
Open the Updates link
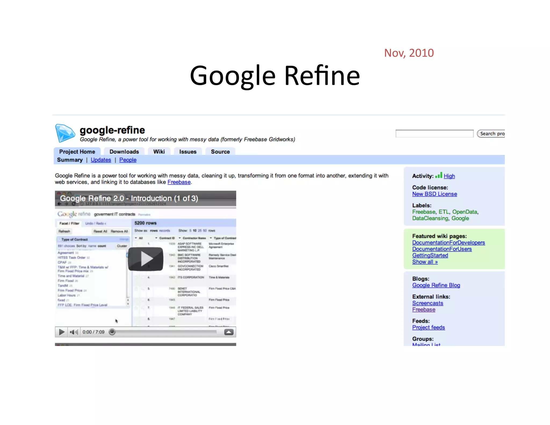tap(101, 160)
